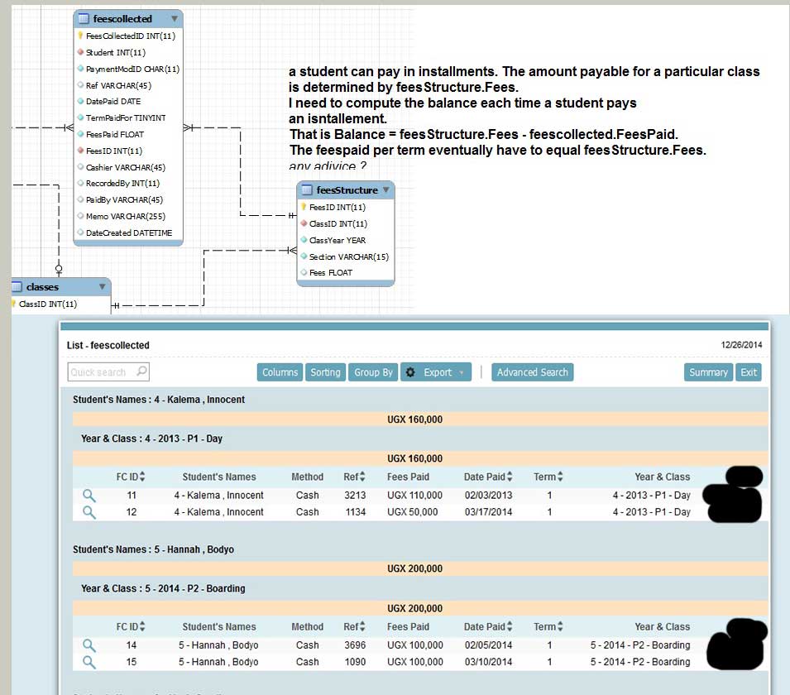Show the Summary view

708,372
